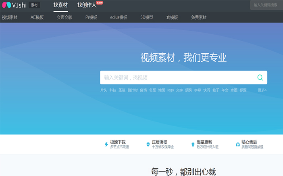Select the 圣诞 keyword tag
Viewport: 283px width, 176px height.
122,90
